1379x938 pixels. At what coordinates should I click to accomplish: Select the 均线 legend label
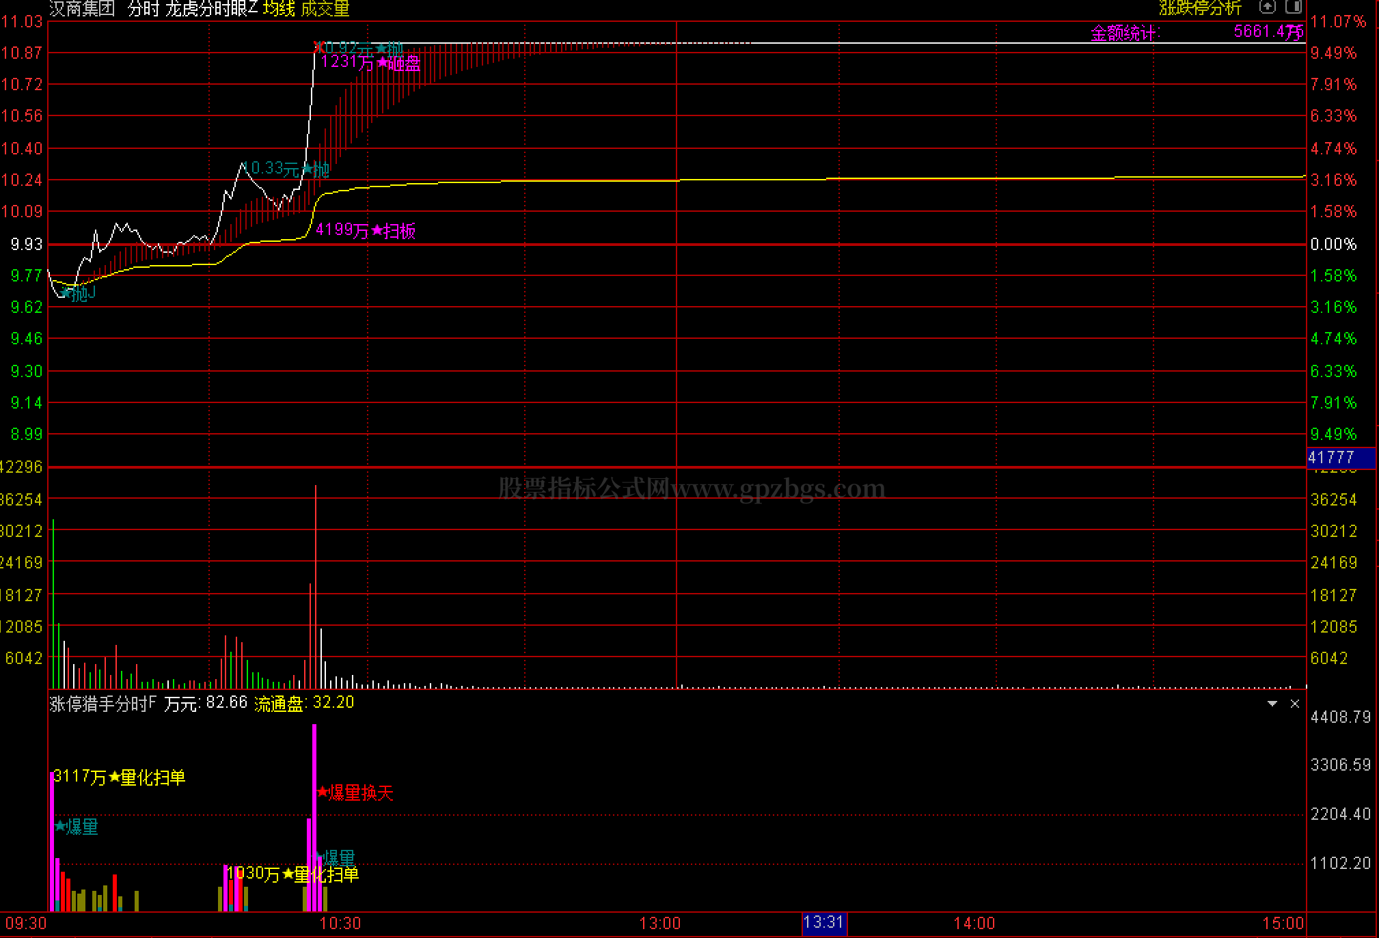(x=279, y=9)
